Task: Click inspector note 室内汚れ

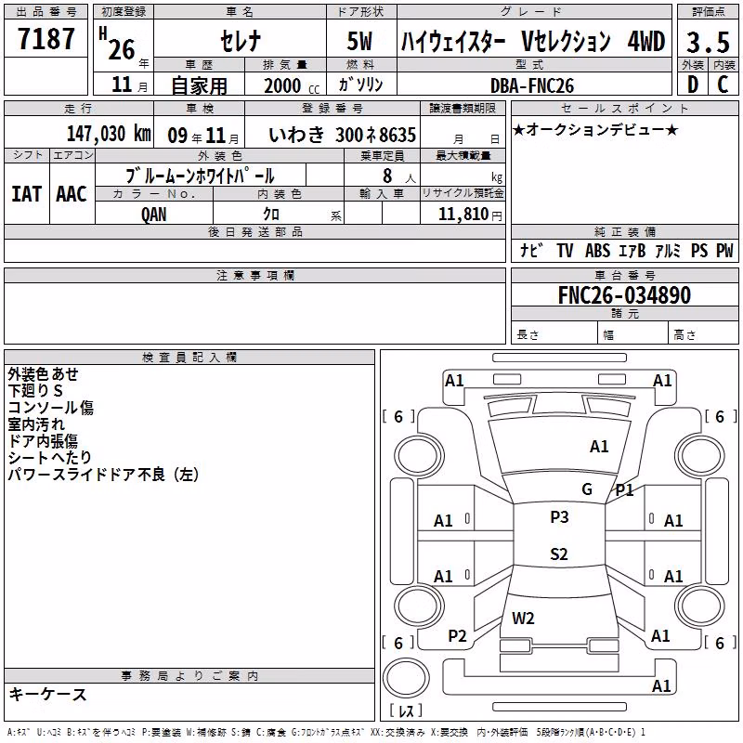Action: pyautogui.click(x=36, y=424)
